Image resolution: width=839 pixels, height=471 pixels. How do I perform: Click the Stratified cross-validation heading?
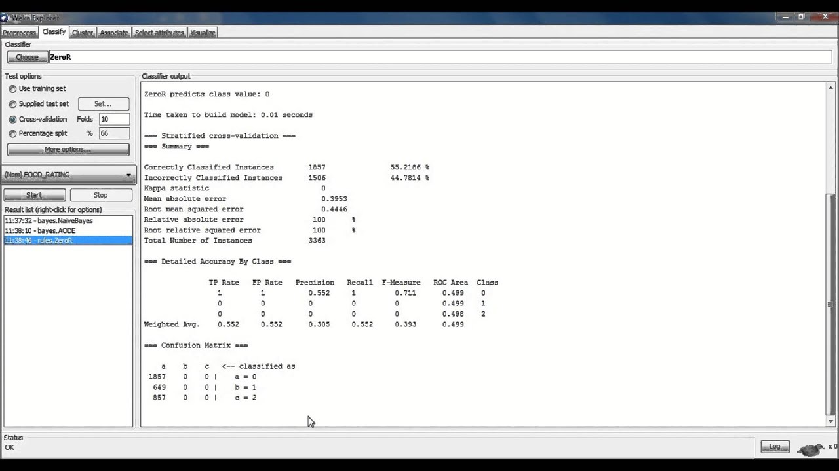coord(220,136)
